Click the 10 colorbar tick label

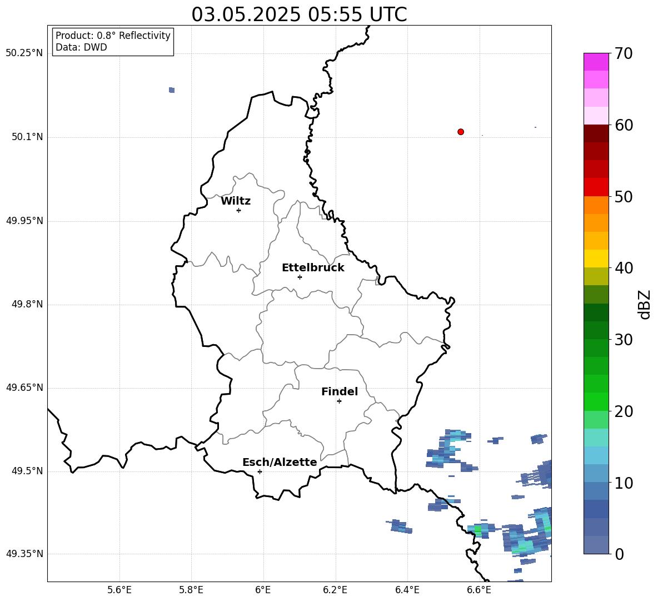(624, 483)
